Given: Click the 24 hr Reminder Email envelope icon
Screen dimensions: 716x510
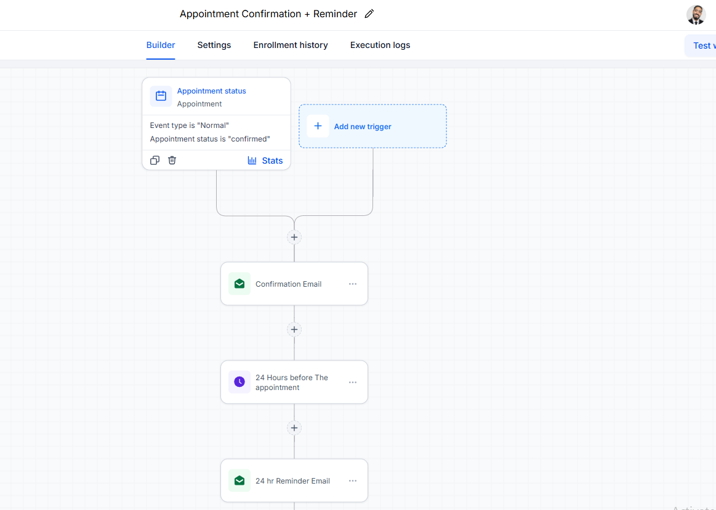Looking at the screenshot, I should pyautogui.click(x=239, y=480).
